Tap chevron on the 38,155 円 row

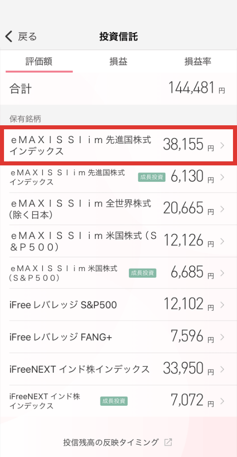(x=222, y=145)
